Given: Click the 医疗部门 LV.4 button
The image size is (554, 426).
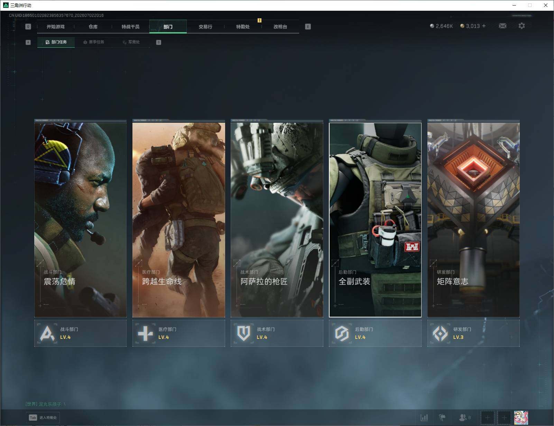Looking at the screenshot, I should point(179,333).
